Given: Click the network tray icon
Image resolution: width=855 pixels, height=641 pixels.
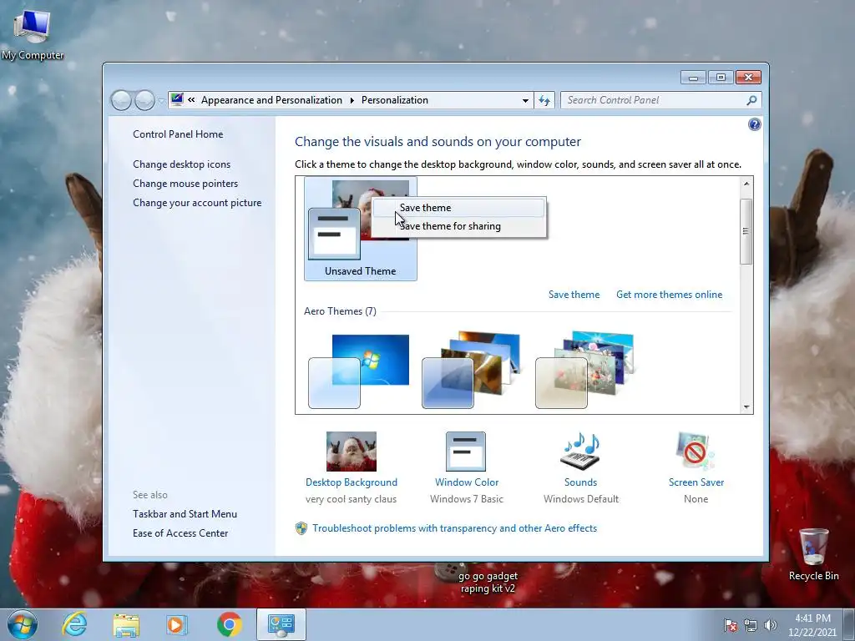Looking at the screenshot, I should (751, 625).
